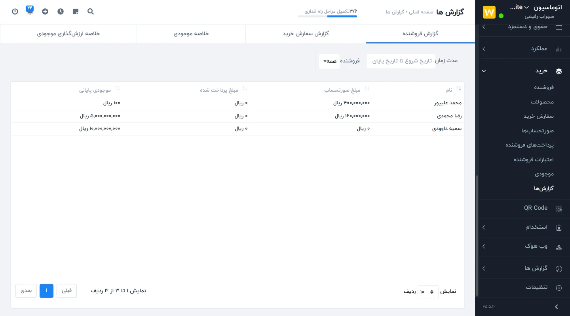Image resolution: width=570 pixels, height=316 pixels.
Task: Sort by مبلغ پرداخت شده column arrows
Action: click(x=245, y=88)
